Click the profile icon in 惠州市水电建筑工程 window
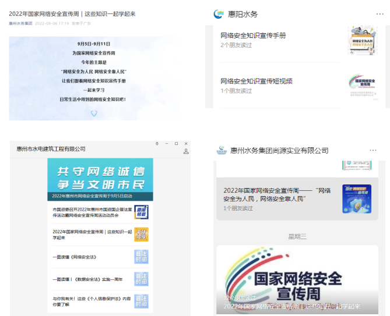 pos(186,151)
